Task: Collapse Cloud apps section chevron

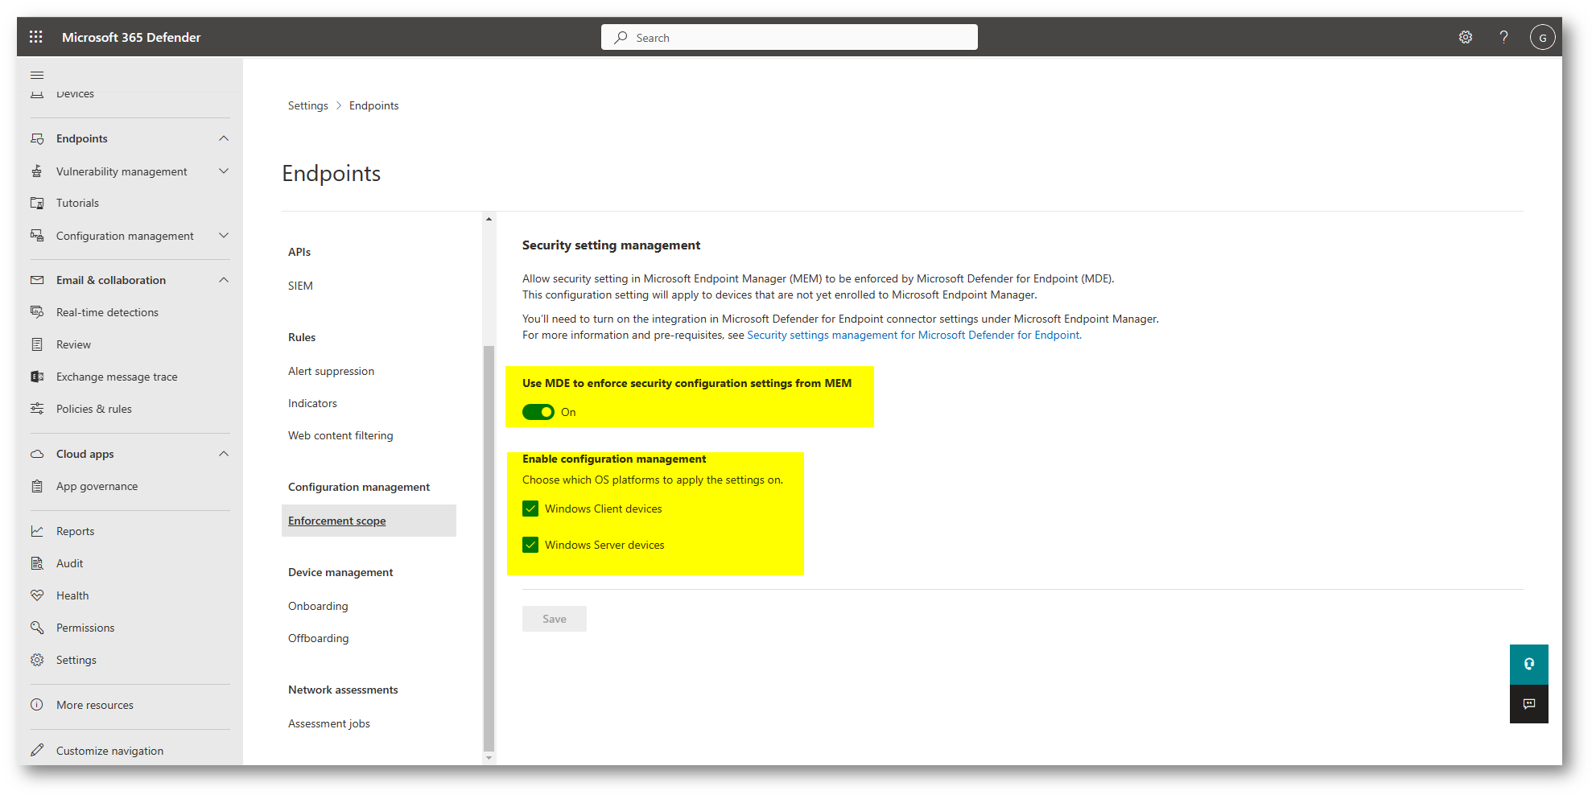Action: (224, 454)
